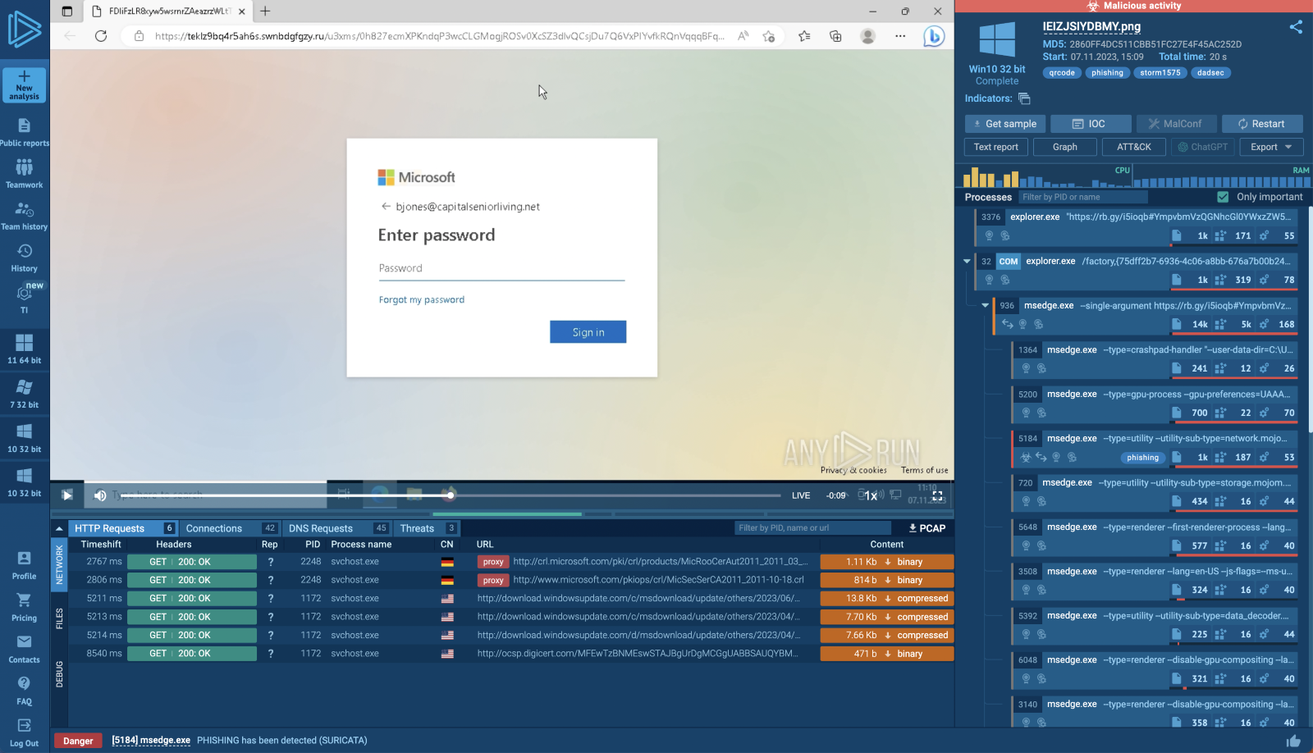This screenshot has width=1313, height=753.
Task: Change the 1x playback speed
Action: click(872, 495)
